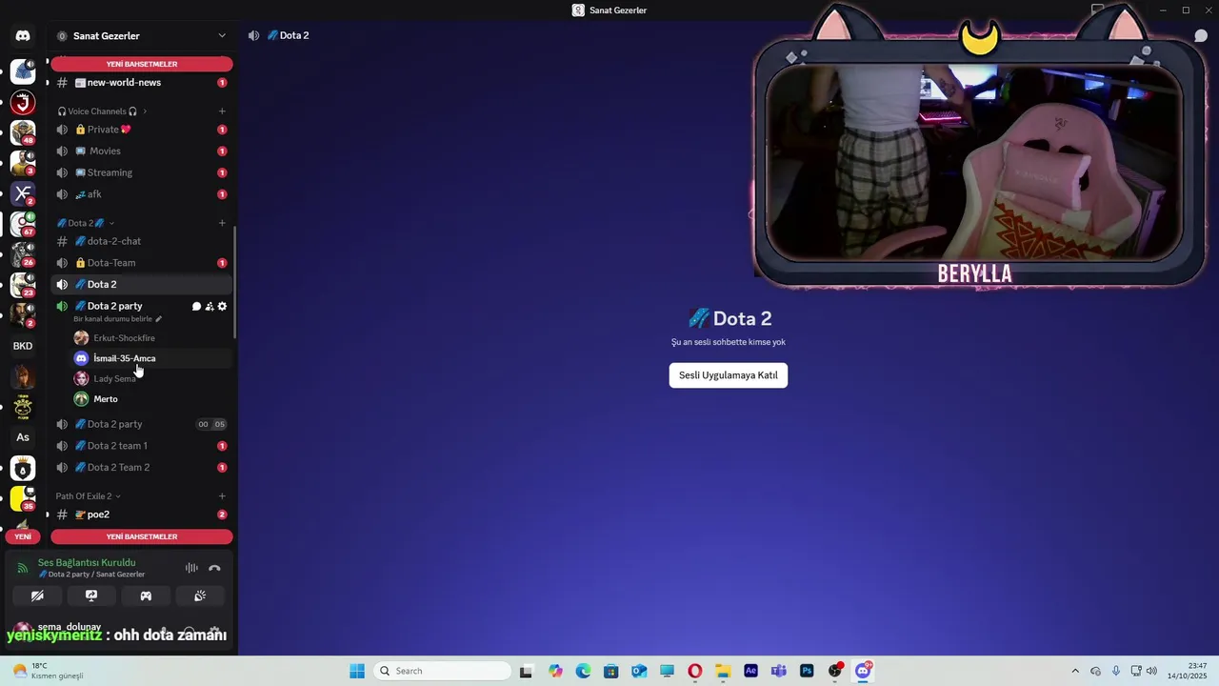
Task: Open the yellow server with 35 badge
Action: tap(23, 498)
